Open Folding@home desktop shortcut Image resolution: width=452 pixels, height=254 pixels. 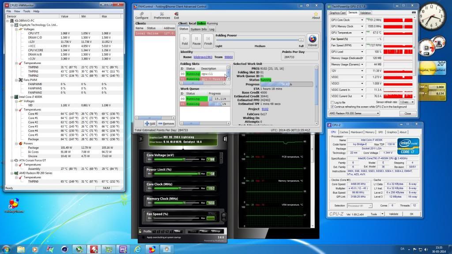tap(14, 205)
